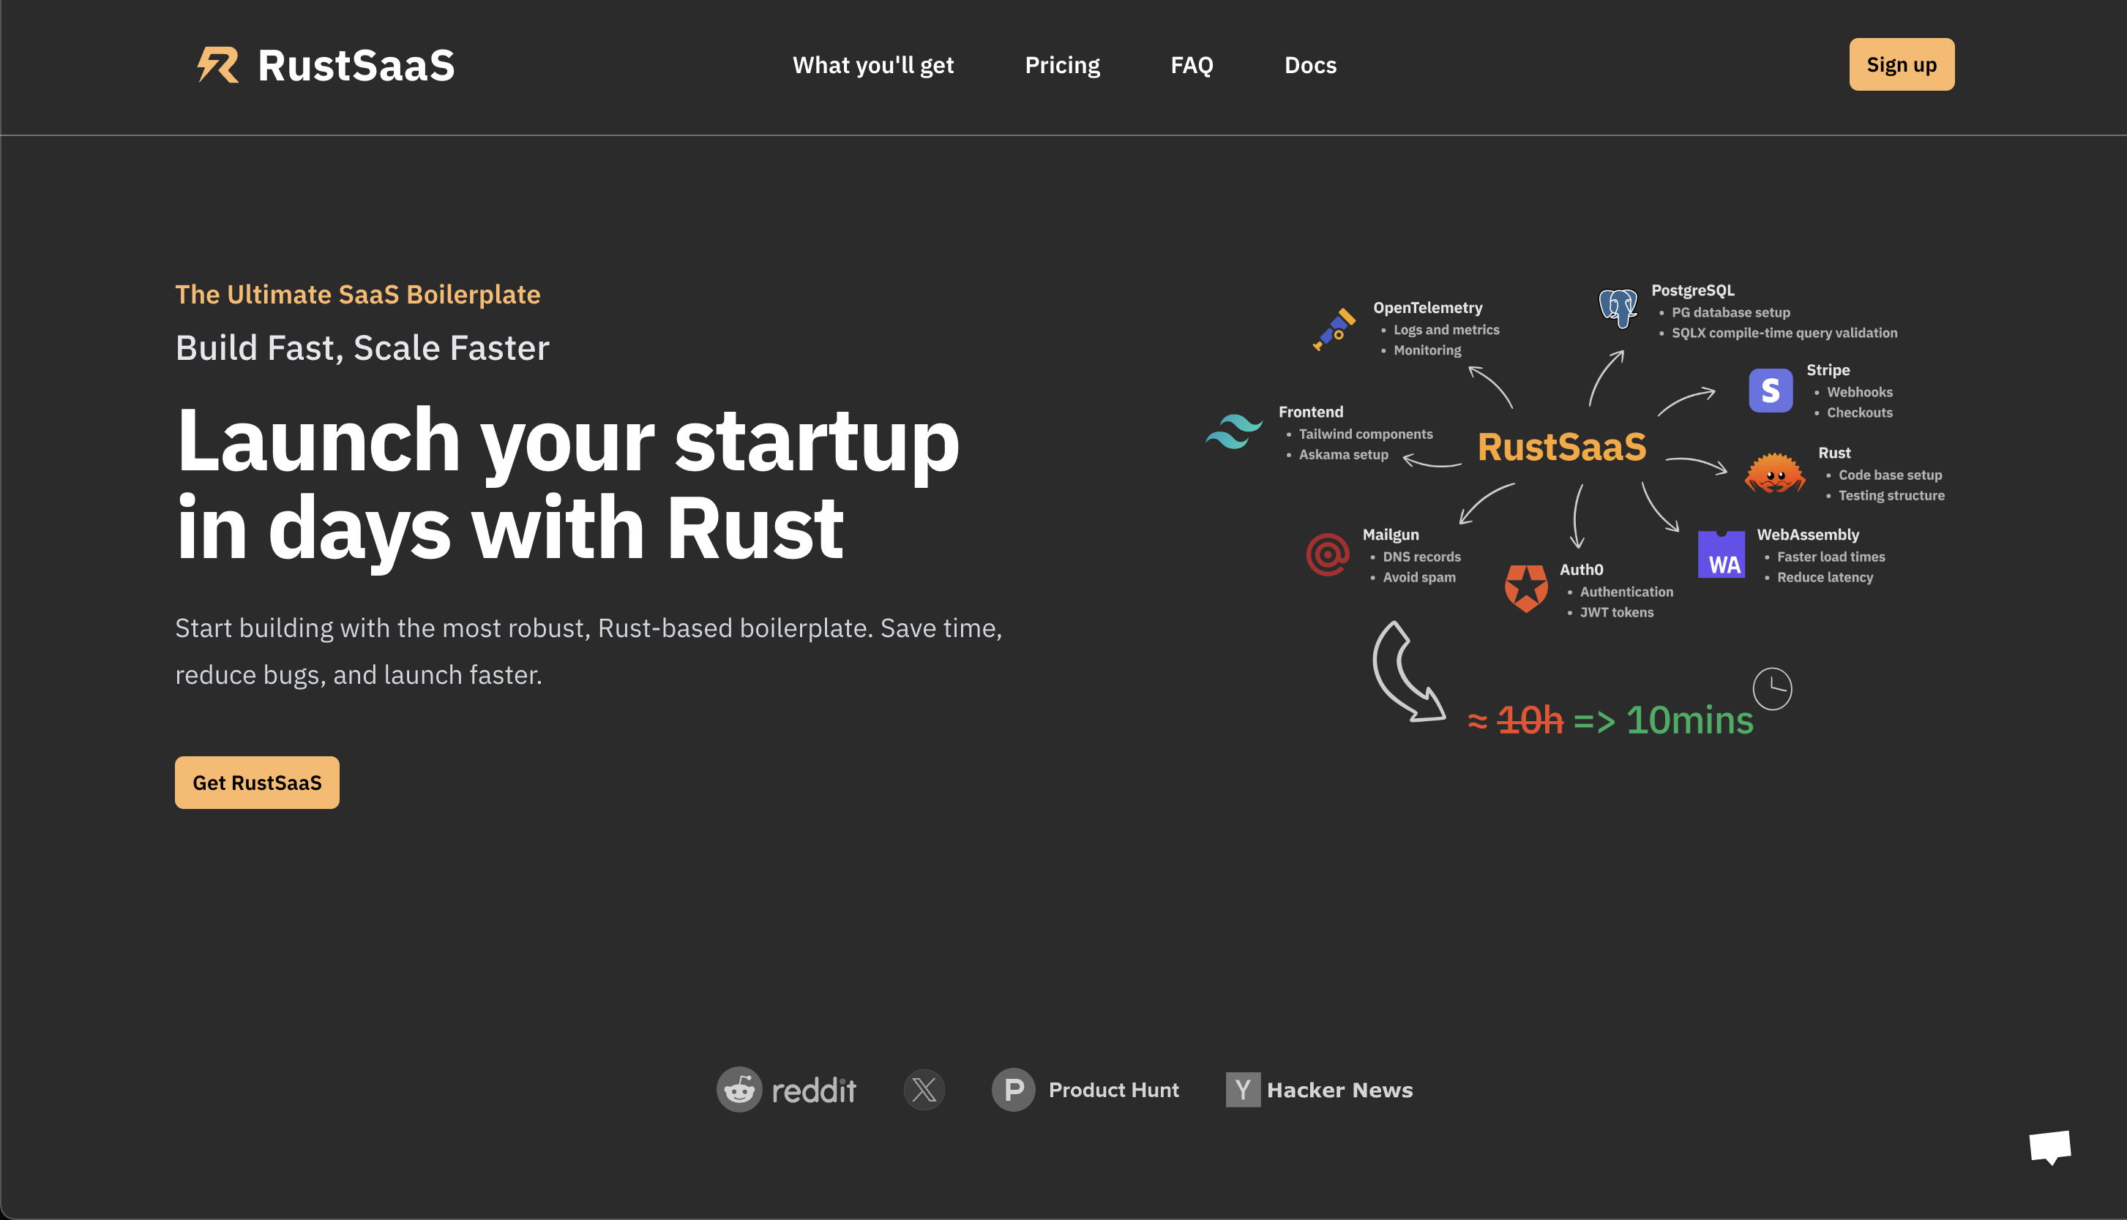Click the RustSaaS lightning R logo icon
Screen dimensions: 2127x1220
pos(218,64)
